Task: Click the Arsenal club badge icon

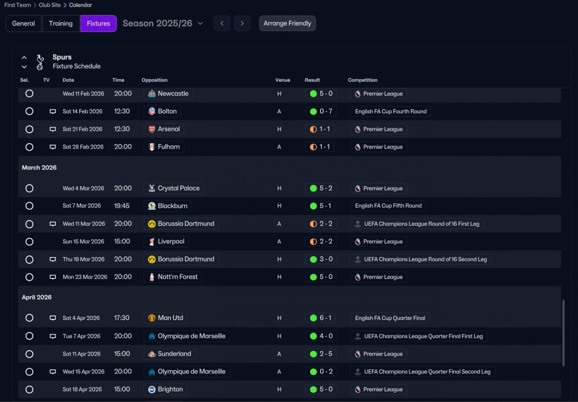Action: [x=152, y=129]
